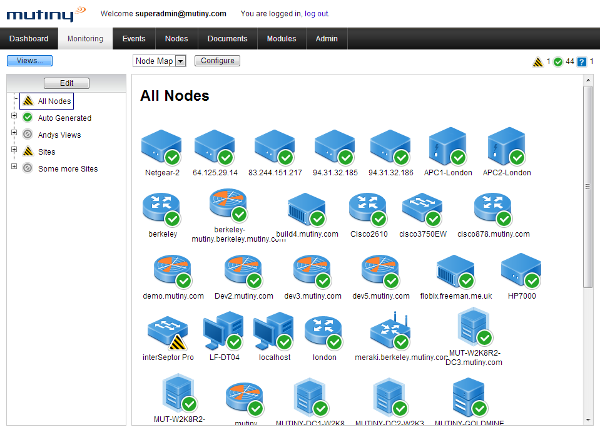Click the Edit button in sidebar
600x432 pixels.
(66, 83)
